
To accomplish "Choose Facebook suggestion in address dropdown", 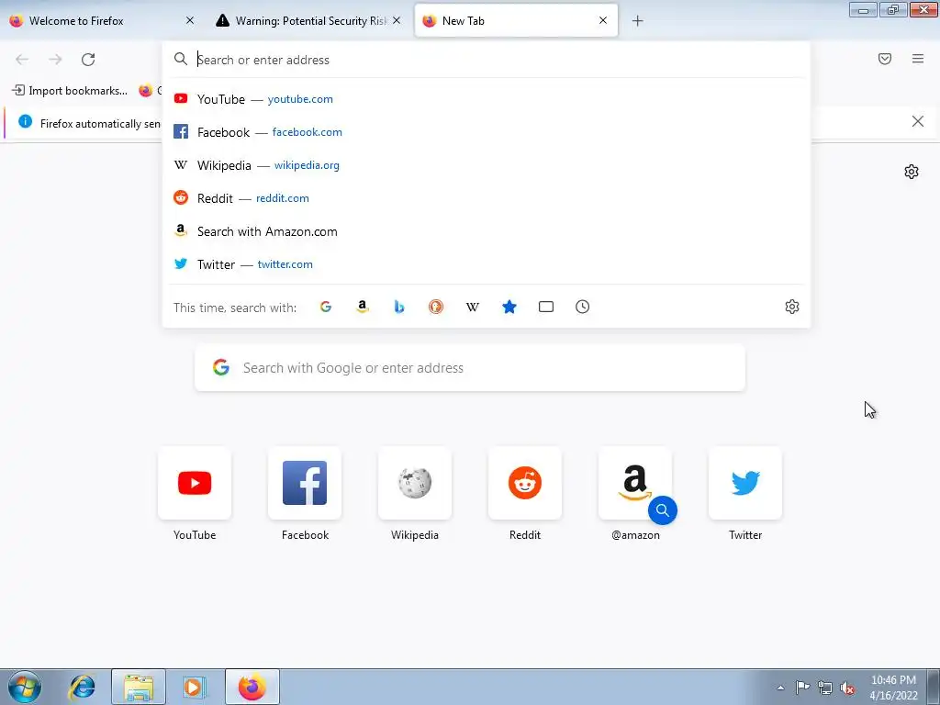I will coord(487,132).
